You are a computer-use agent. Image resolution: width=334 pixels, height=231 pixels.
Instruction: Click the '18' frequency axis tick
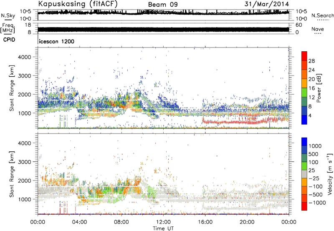pos(28,25)
